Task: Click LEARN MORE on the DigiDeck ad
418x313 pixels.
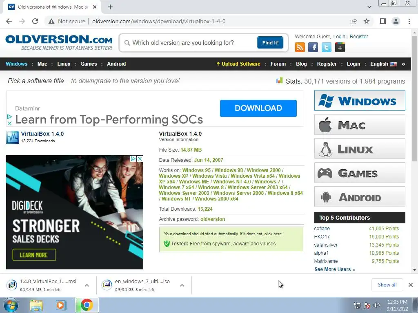Action: pyautogui.click(x=34, y=255)
